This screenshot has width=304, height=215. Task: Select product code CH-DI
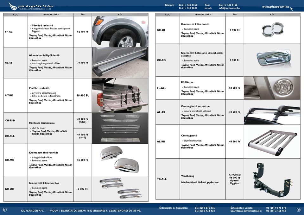tap(161, 30)
